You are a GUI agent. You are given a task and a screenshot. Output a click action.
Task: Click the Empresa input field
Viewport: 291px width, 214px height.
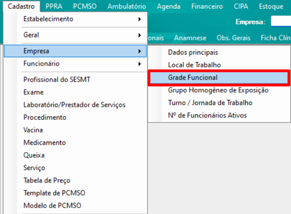click(281, 21)
